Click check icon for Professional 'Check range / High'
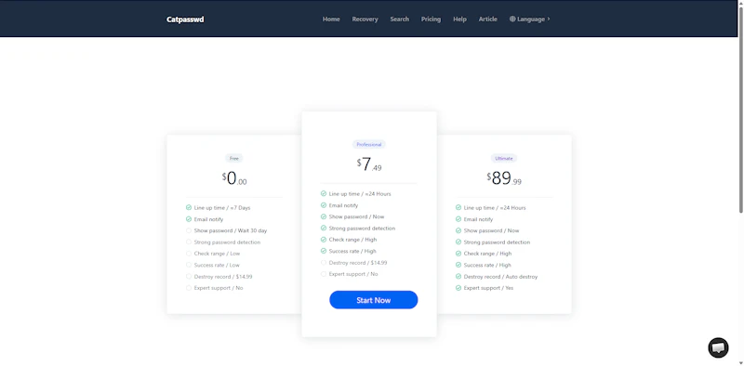 (324, 240)
